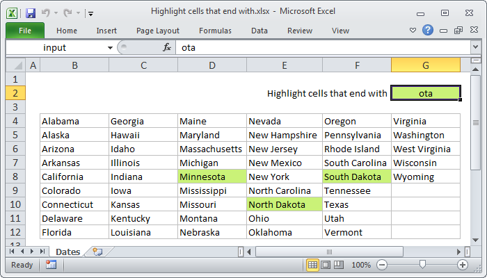Open Excel Help question mark icon
This screenshot has height=278, width=487.
428,30
